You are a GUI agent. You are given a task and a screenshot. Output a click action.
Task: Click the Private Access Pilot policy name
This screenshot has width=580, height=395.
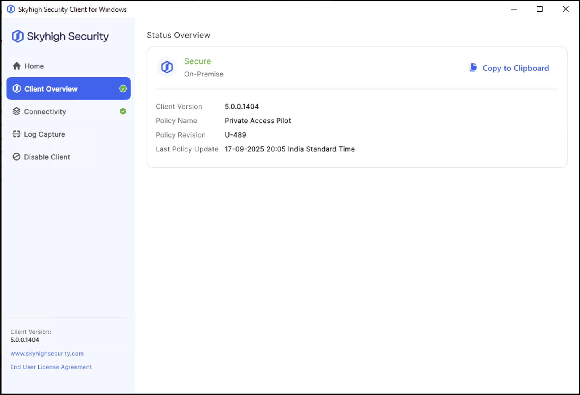257,121
